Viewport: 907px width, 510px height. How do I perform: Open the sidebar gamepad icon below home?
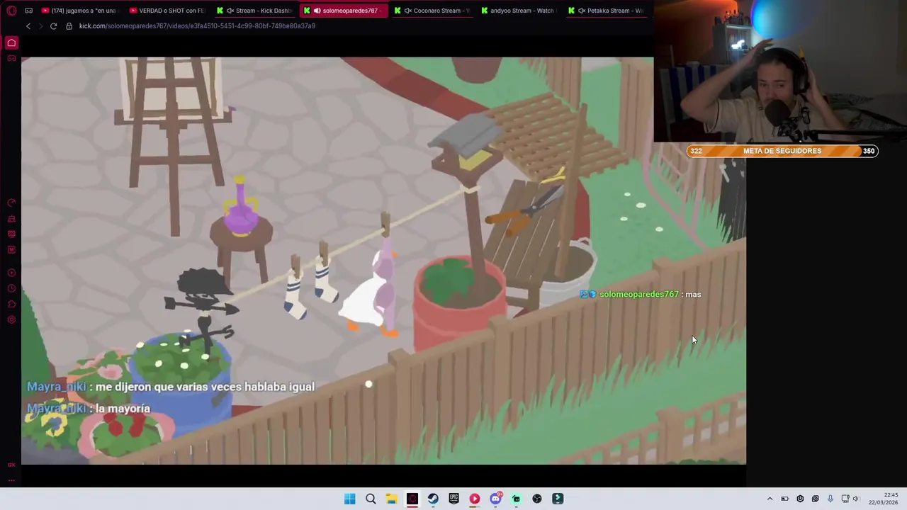pos(11,58)
